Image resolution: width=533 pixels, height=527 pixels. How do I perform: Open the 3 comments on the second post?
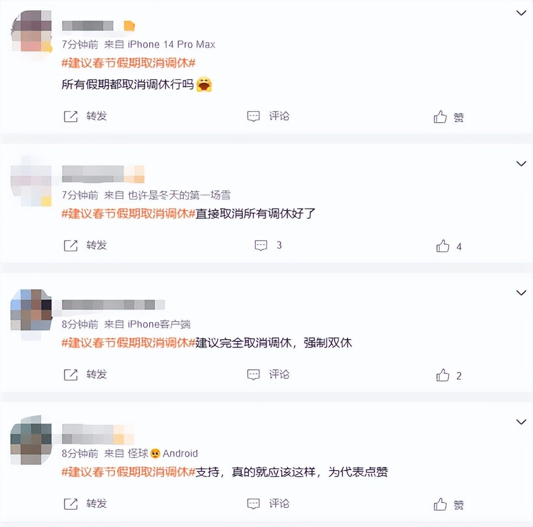pos(268,245)
